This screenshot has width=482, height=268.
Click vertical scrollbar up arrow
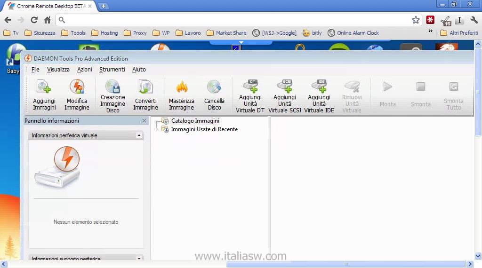click(x=478, y=44)
